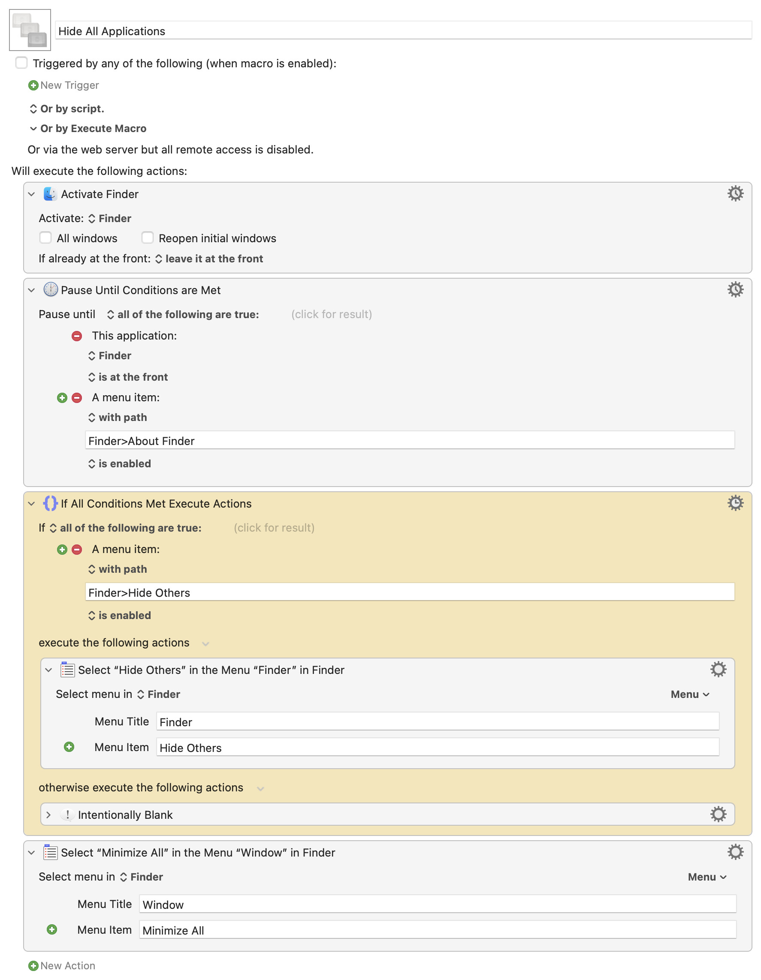Remove the 'This application' condition with red minus
761x980 pixels.
point(77,336)
